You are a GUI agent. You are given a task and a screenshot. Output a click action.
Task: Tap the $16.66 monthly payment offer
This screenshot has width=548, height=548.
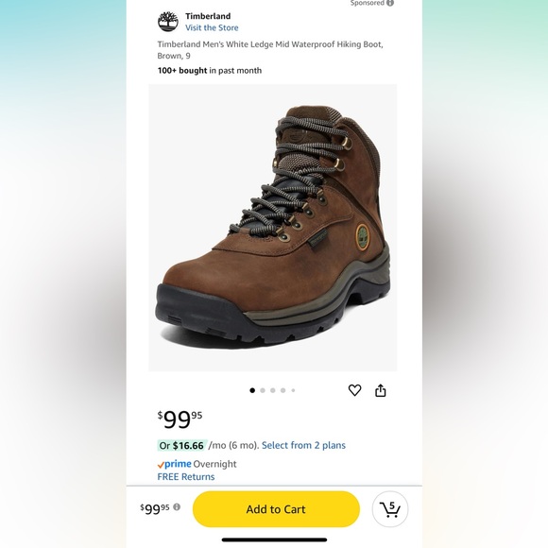point(182,446)
